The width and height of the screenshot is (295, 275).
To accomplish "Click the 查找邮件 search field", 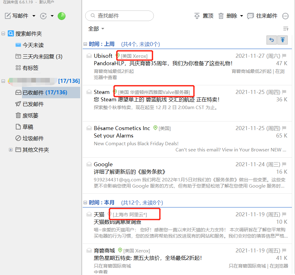I will pos(119,16).
